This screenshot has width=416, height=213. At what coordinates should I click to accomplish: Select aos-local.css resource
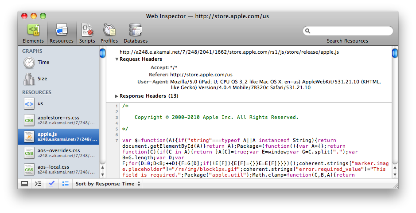58,170
